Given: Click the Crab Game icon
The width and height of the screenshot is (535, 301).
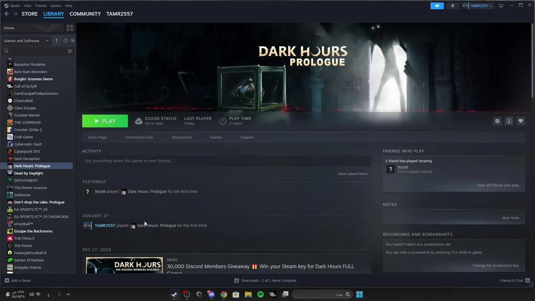Looking at the screenshot, I should (10, 137).
